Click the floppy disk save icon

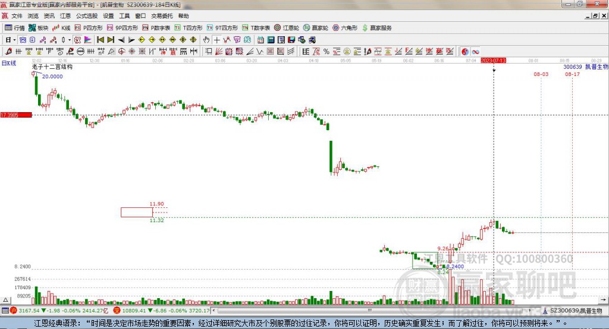[291, 40]
